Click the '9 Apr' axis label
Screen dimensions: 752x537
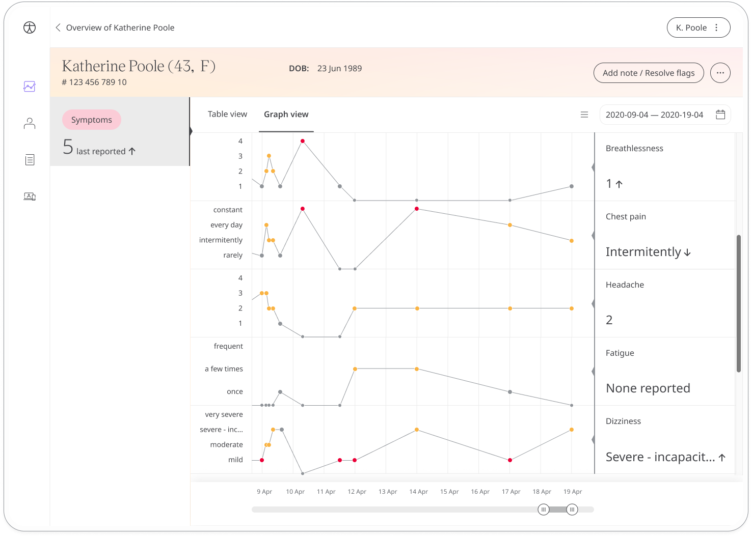pyautogui.click(x=264, y=492)
